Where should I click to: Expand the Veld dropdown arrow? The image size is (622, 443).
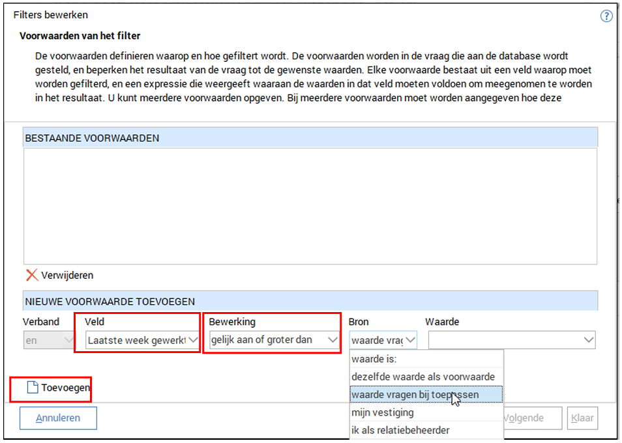coord(193,339)
